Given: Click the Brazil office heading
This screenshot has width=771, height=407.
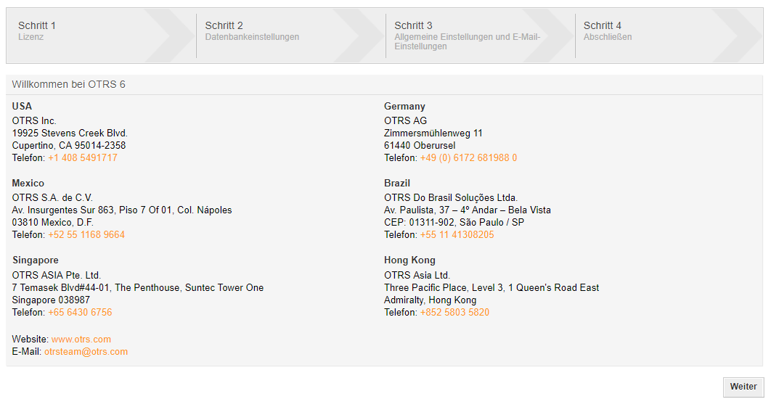Looking at the screenshot, I should tap(397, 184).
